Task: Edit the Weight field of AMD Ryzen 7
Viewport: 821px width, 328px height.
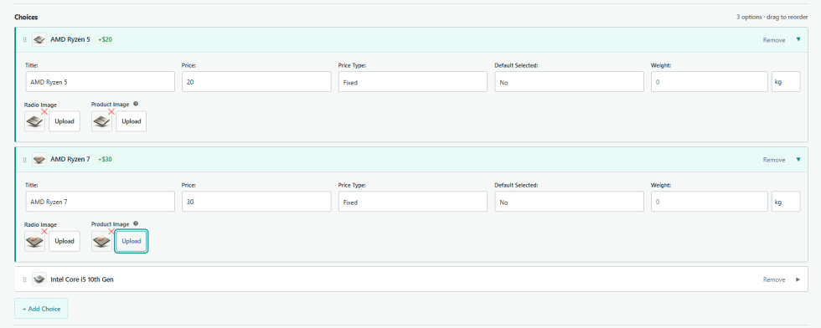Action: [x=710, y=202]
